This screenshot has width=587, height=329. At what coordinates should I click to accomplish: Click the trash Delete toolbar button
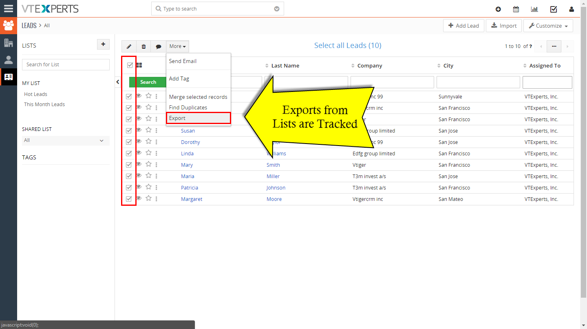(143, 46)
